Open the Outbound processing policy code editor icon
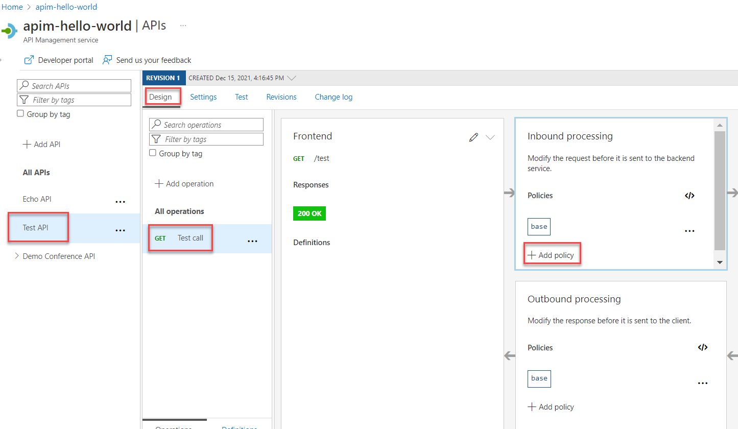Image resolution: width=738 pixels, height=429 pixels. [703, 347]
